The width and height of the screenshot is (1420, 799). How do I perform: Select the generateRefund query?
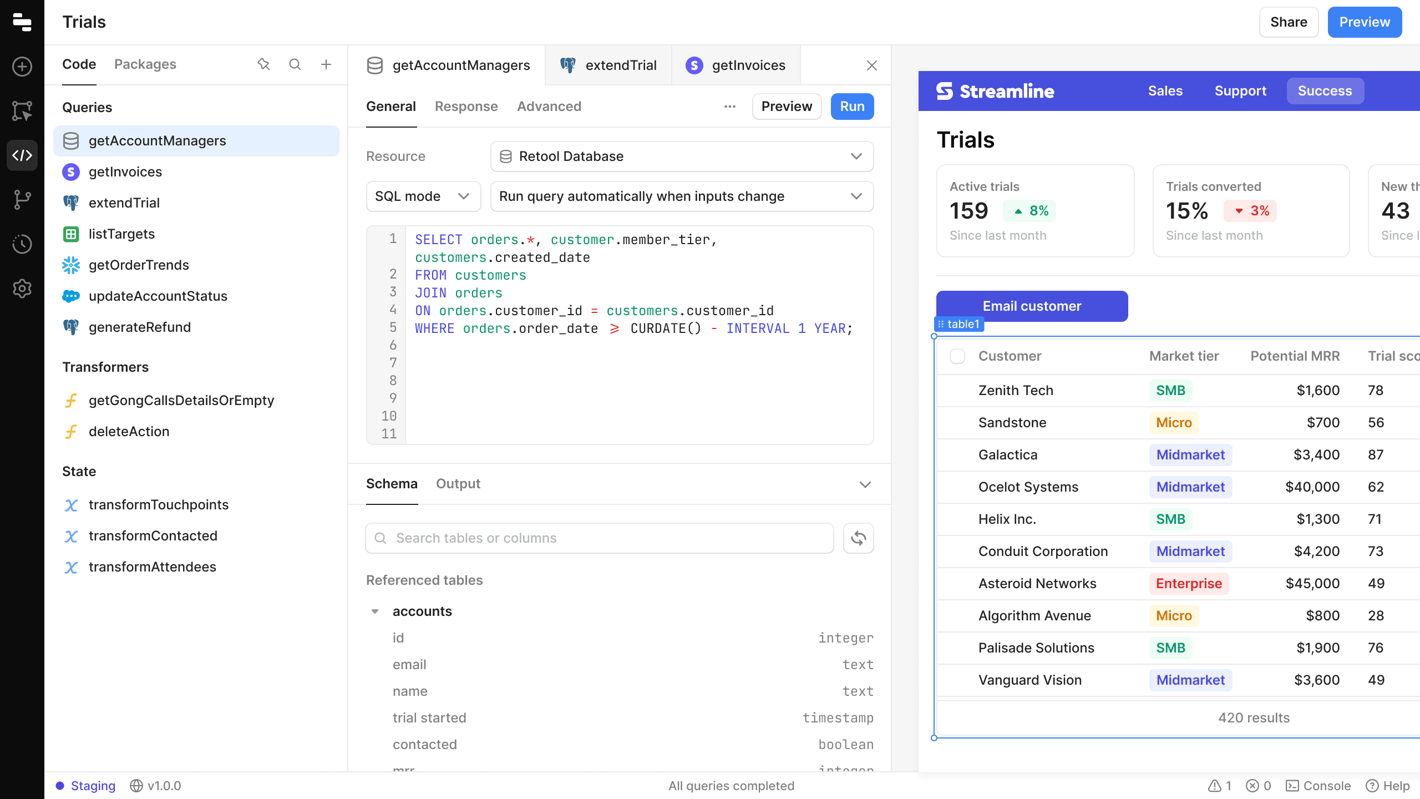[196, 327]
